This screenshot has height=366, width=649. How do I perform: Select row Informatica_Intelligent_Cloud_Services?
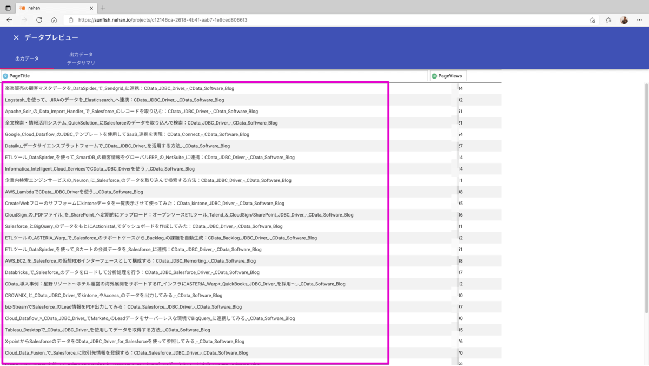tap(251, 169)
